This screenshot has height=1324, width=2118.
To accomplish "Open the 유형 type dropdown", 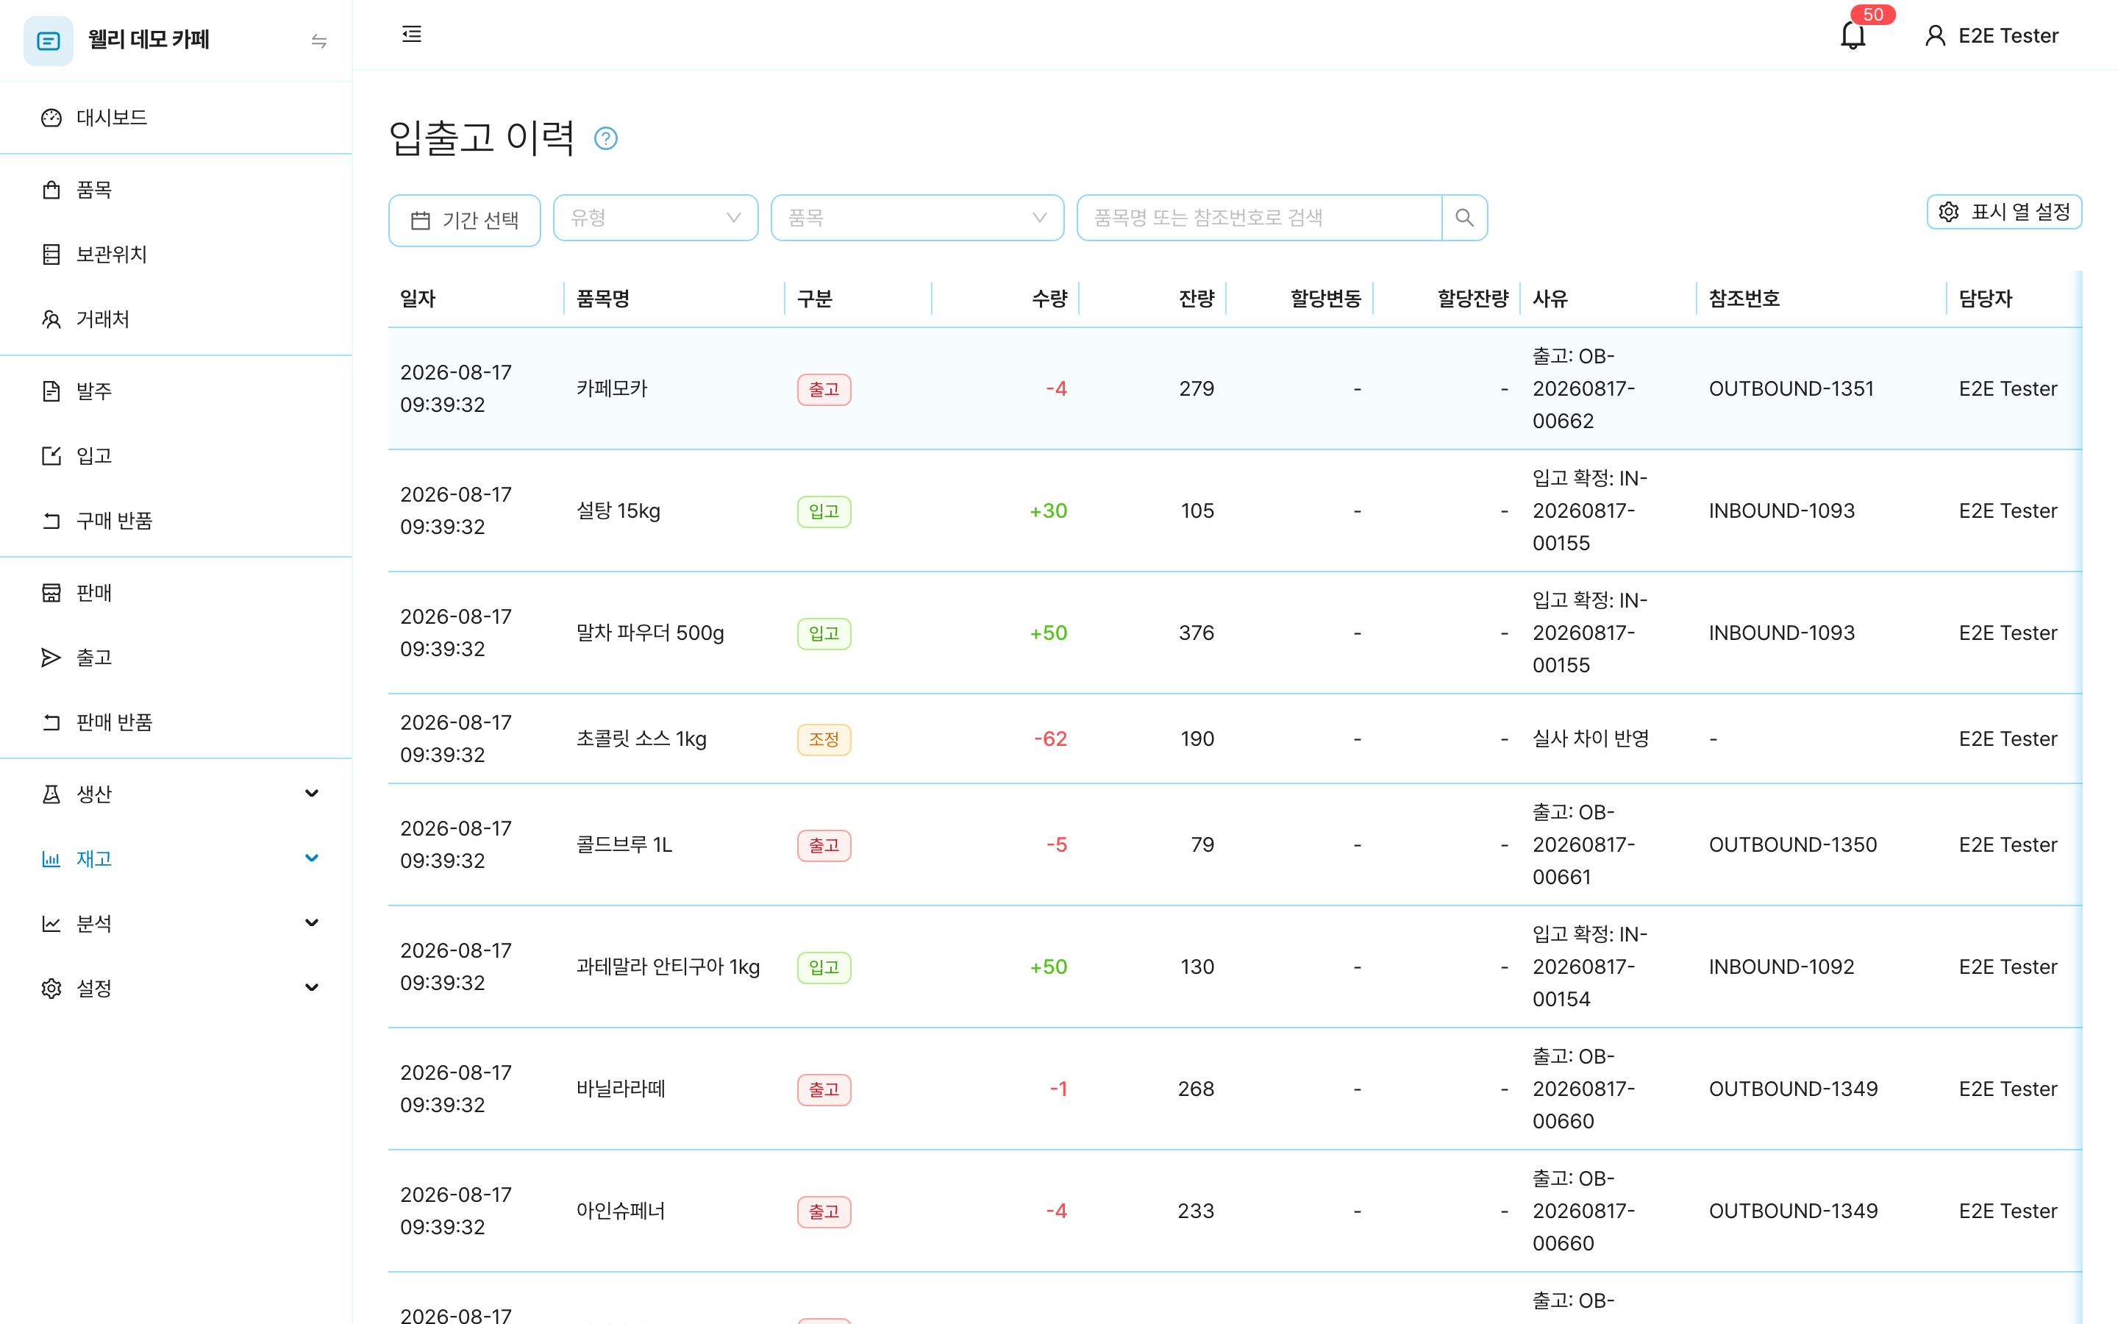I will [655, 217].
